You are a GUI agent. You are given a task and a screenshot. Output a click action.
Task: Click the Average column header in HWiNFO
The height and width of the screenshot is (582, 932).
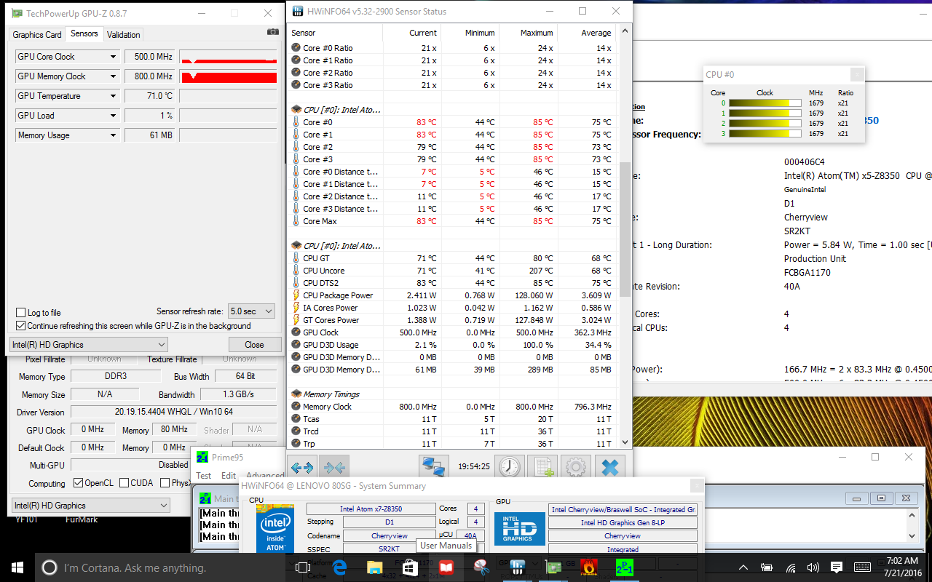tap(585, 33)
